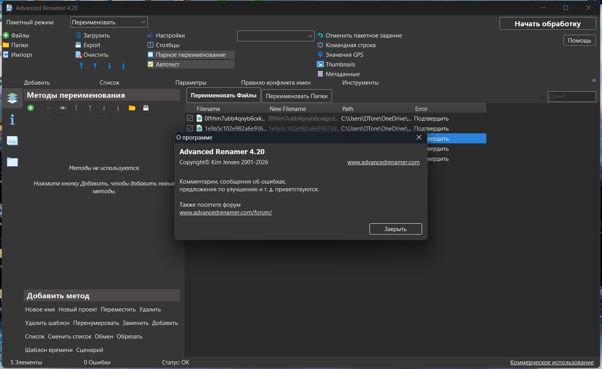
Task: Open Командная строка tool
Action: (346, 45)
